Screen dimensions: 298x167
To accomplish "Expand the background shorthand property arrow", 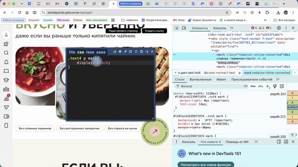I will point(199,120).
